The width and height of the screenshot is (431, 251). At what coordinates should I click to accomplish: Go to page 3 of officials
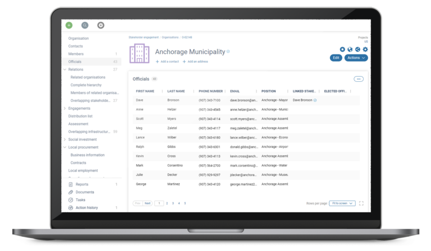173,203
